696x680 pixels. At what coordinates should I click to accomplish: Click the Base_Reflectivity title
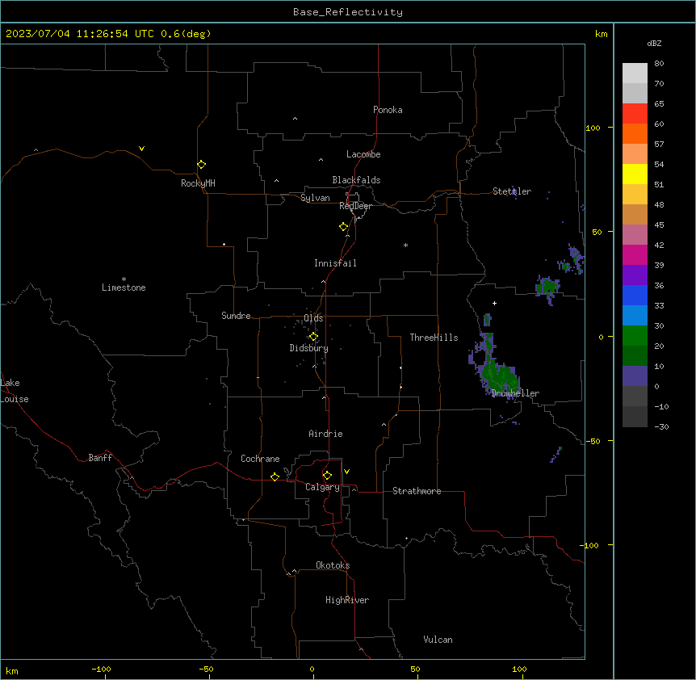(x=348, y=12)
